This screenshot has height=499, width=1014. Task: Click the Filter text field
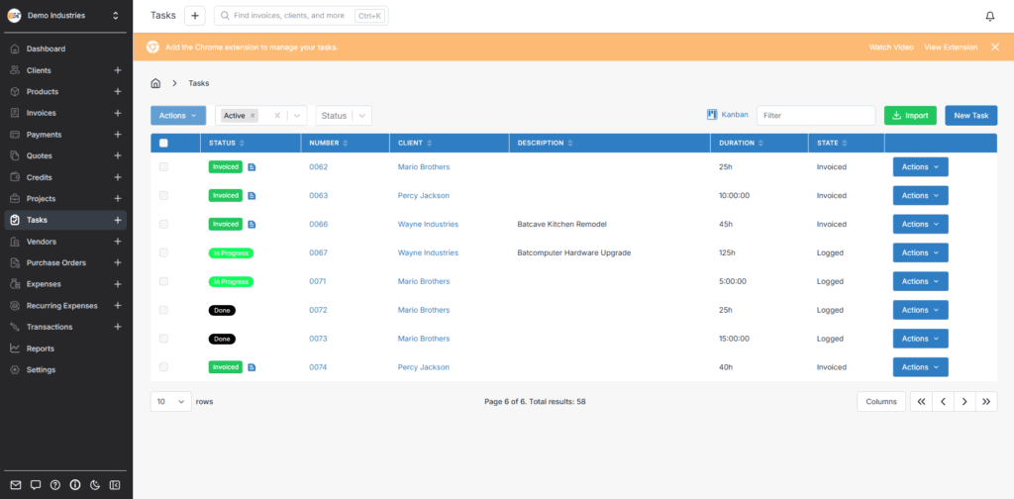pyautogui.click(x=815, y=116)
